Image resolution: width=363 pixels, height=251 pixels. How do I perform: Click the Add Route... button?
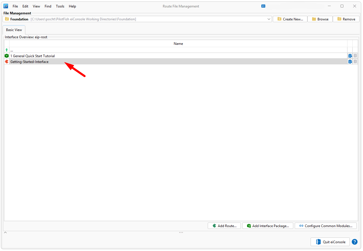tap(224, 226)
